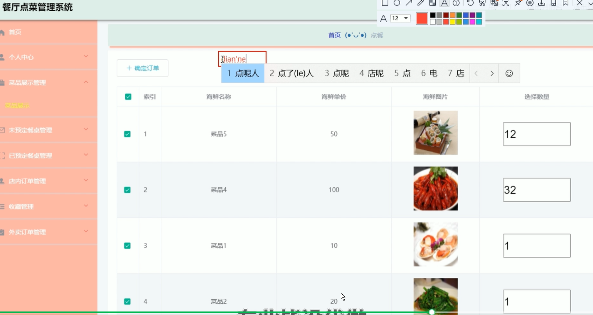Choose IME candidate 4 店呢
593x315 pixels.
[372, 73]
